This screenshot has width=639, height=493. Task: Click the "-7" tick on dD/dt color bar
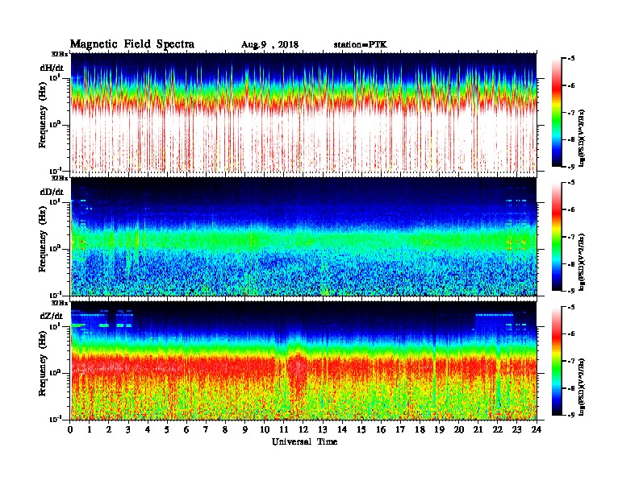pyautogui.click(x=571, y=237)
